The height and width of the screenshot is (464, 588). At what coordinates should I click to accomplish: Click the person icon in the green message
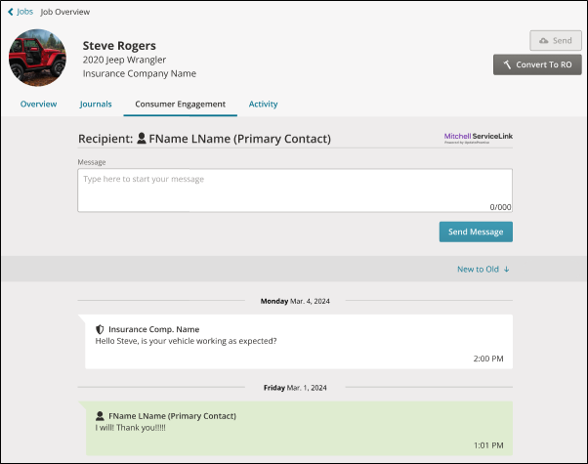pyautogui.click(x=100, y=416)
